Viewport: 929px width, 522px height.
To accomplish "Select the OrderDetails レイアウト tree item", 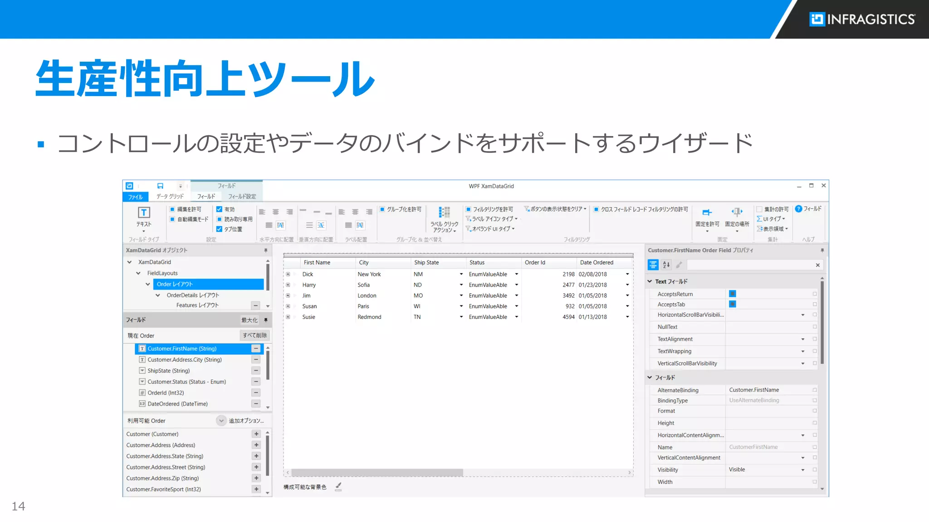I will click(193, 295).
